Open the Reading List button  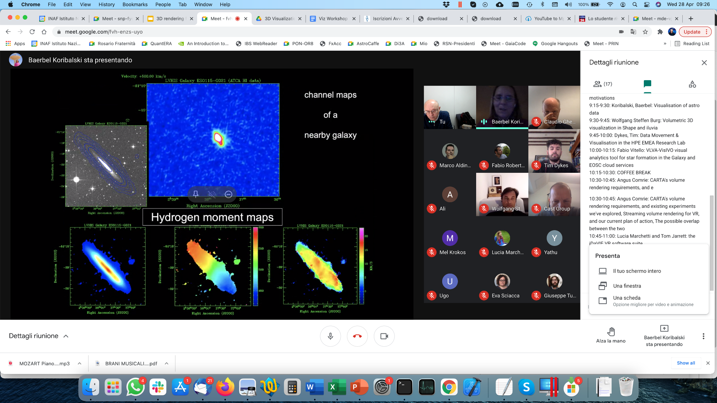(x=692, y=44)
